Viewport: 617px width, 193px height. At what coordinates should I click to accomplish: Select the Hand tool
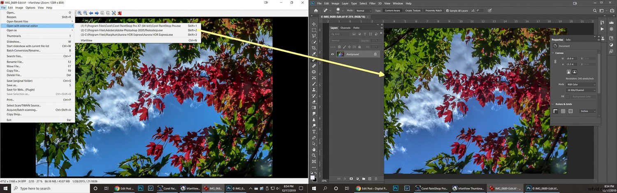click(314, 149)
